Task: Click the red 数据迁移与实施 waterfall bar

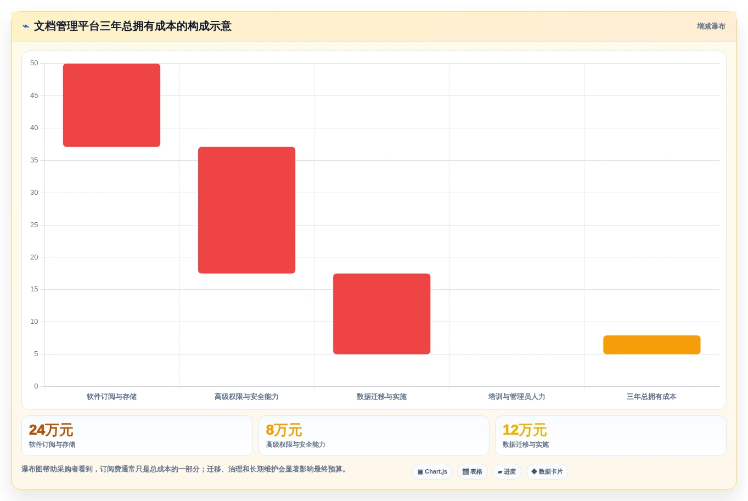Action: 381,314
